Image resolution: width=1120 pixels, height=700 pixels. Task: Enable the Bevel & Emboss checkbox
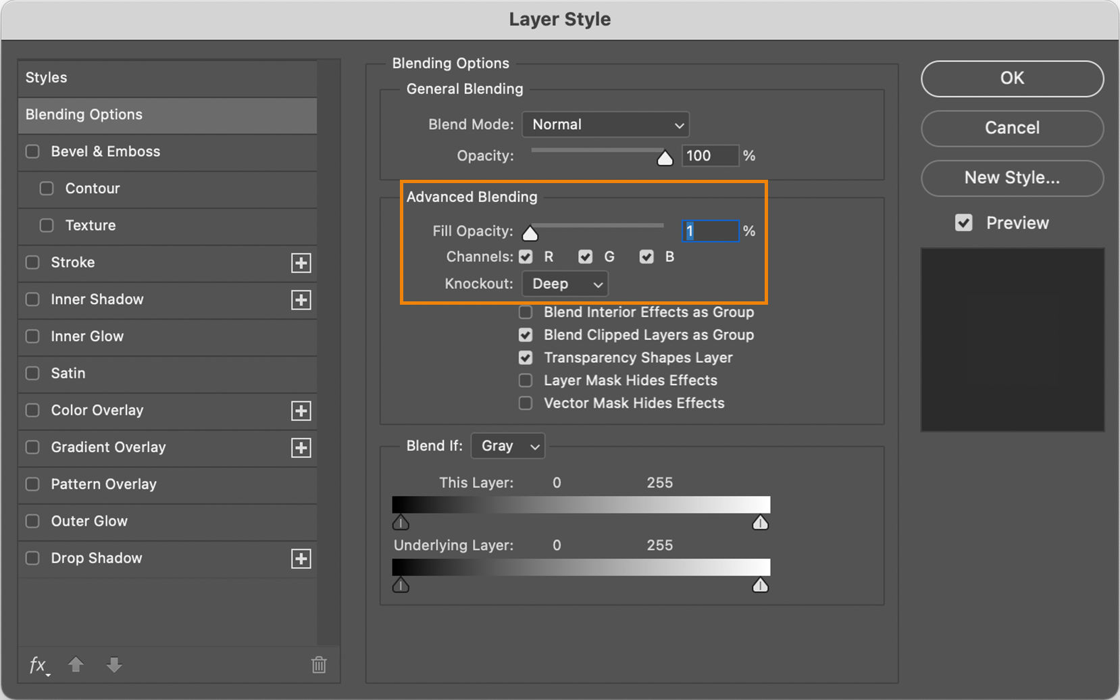tap(32, 151)
